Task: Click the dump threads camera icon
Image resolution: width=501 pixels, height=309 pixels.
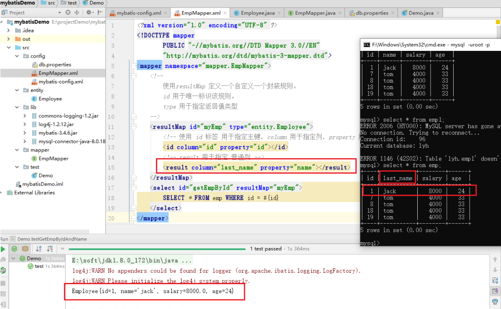Action: [x=3, y=294]
